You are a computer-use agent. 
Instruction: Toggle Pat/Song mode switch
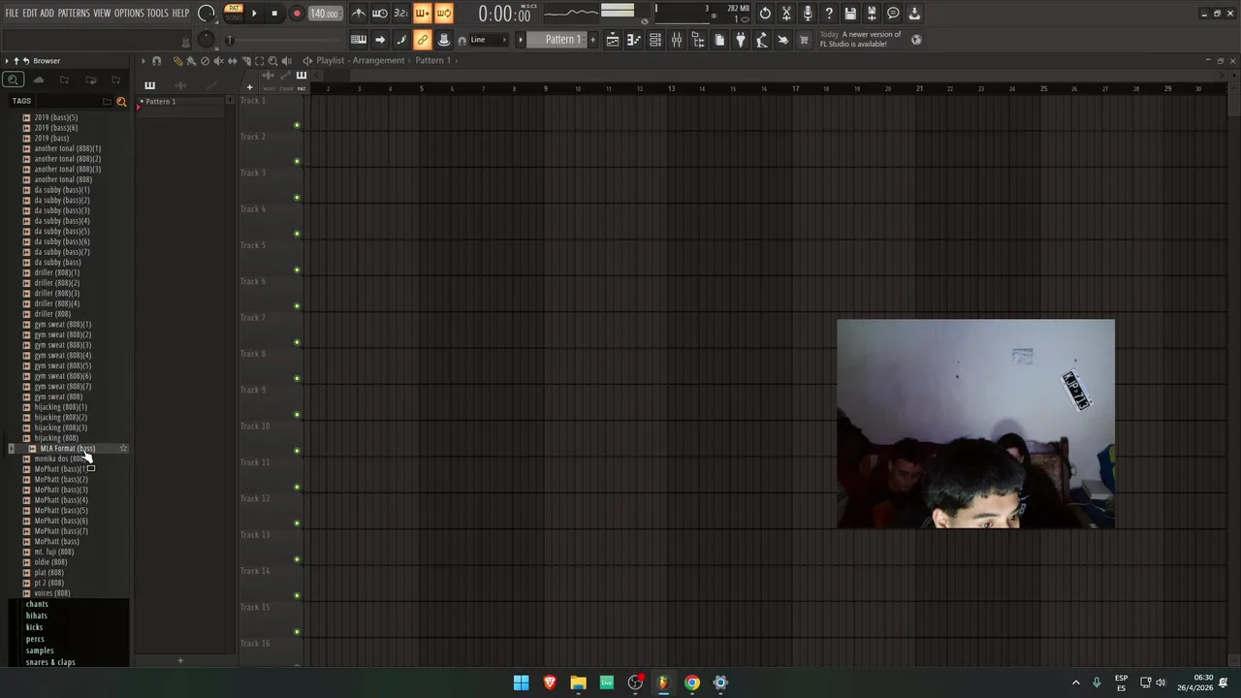point(234,13)
